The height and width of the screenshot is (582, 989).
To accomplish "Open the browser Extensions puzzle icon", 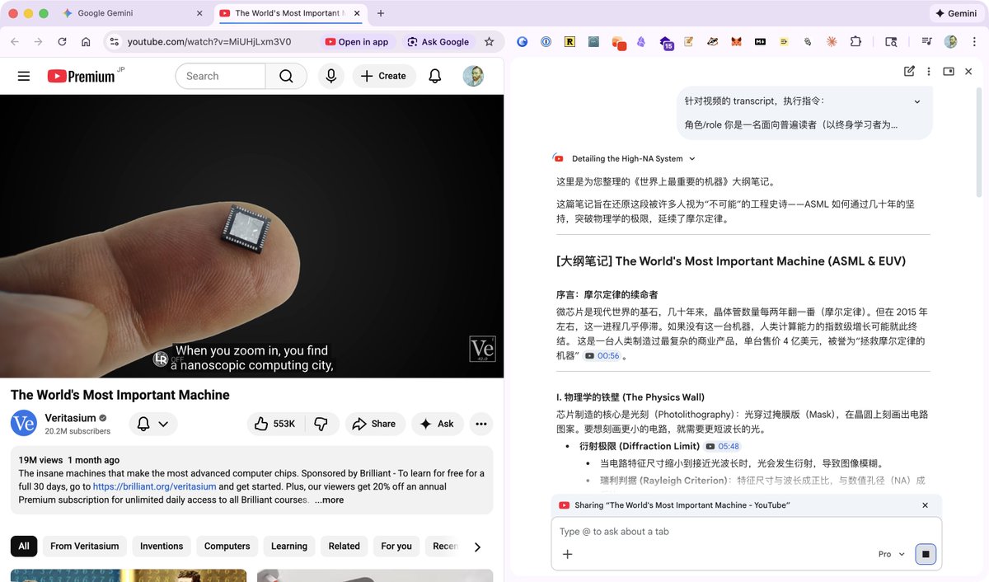I will click(855, 41).
